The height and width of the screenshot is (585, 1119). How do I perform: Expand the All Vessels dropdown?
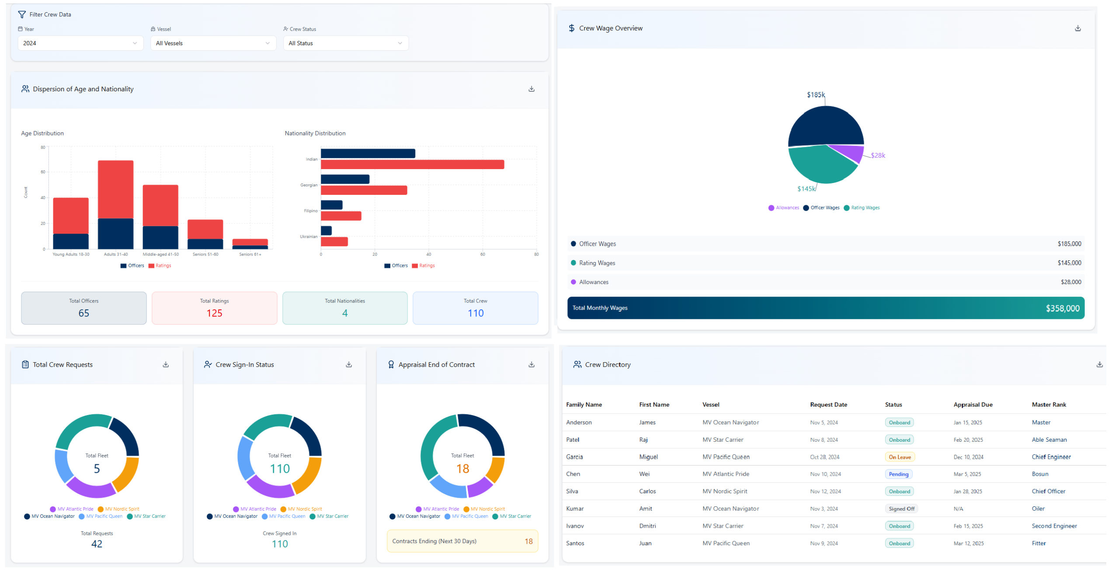point(213,43)
